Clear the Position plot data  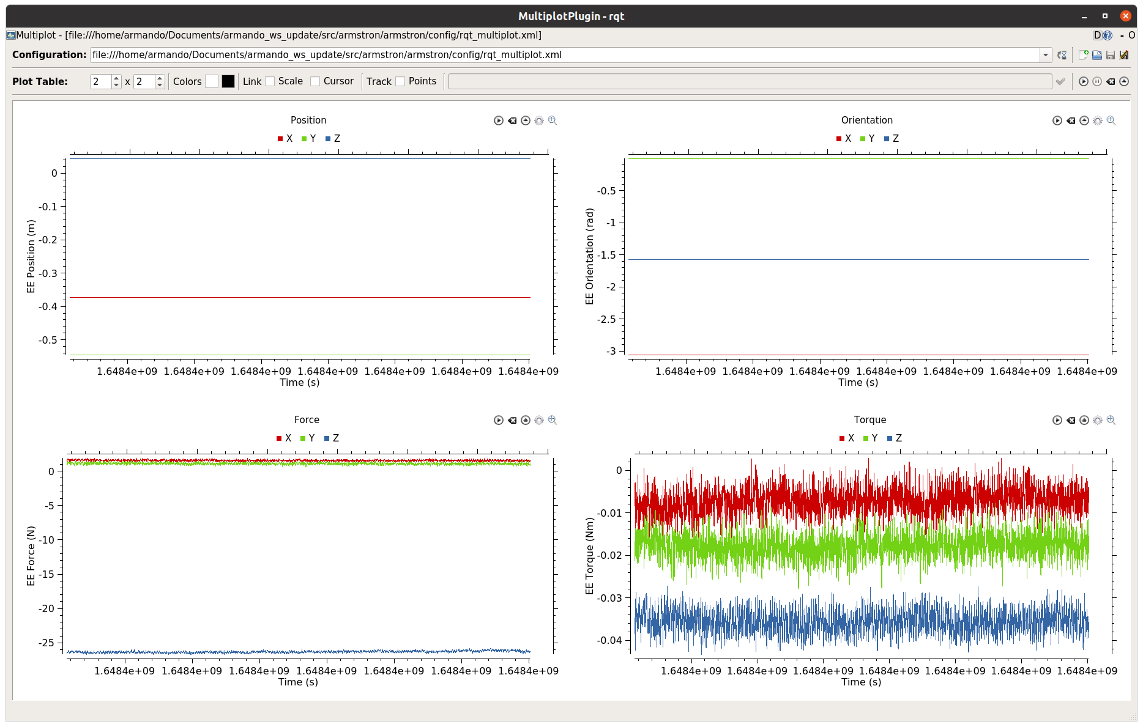click(512, 120)
